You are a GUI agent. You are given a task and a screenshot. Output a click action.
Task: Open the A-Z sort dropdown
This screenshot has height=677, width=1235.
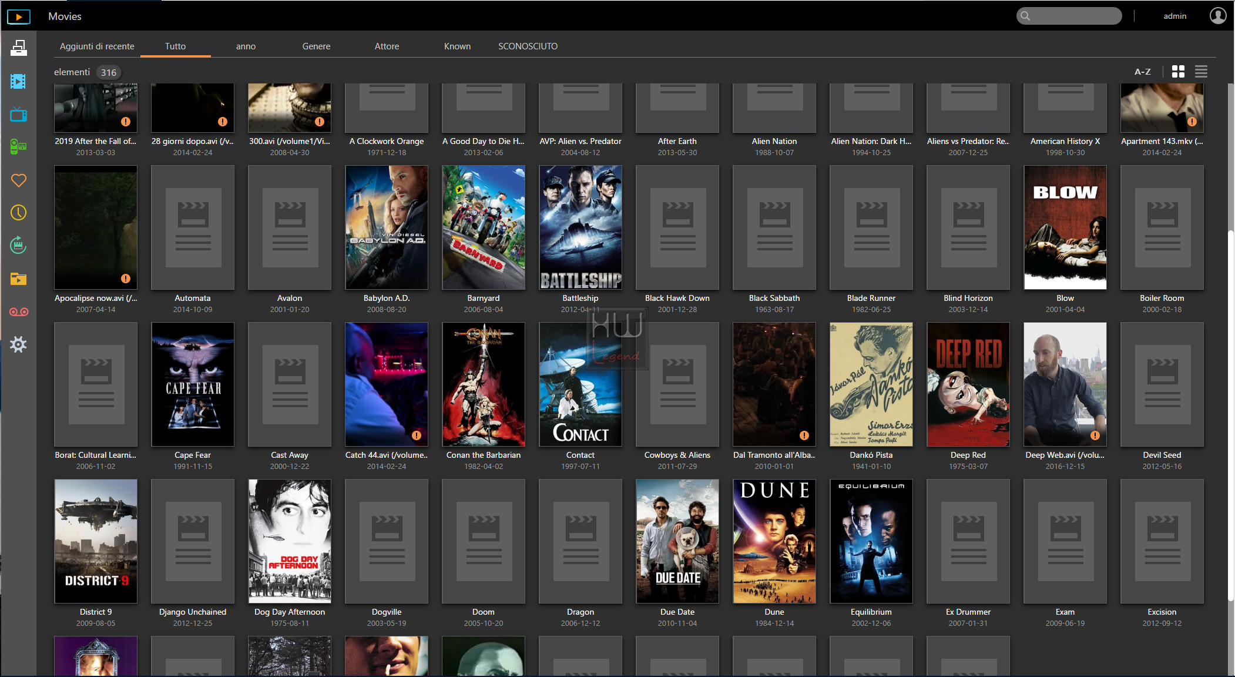(x=1142, y=72)
